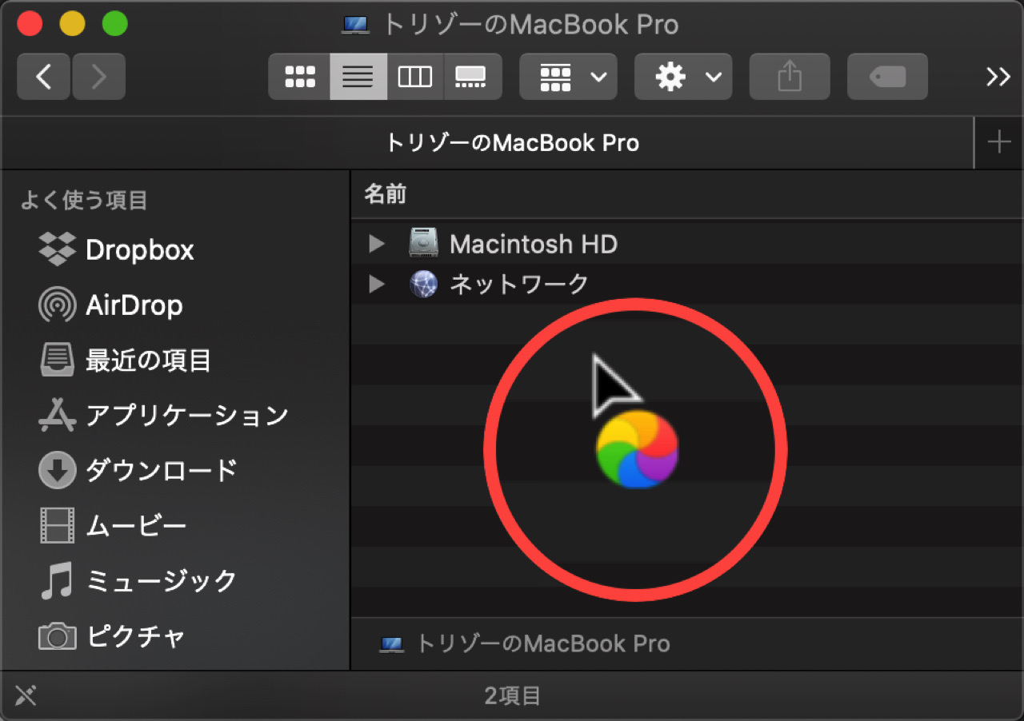This screenshot has width=1024, height=721.
Task: Open ムービー in the sidebar
Action: point(112,525)
